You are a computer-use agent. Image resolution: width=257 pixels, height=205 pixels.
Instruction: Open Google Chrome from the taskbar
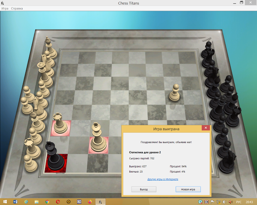[47, 201]
